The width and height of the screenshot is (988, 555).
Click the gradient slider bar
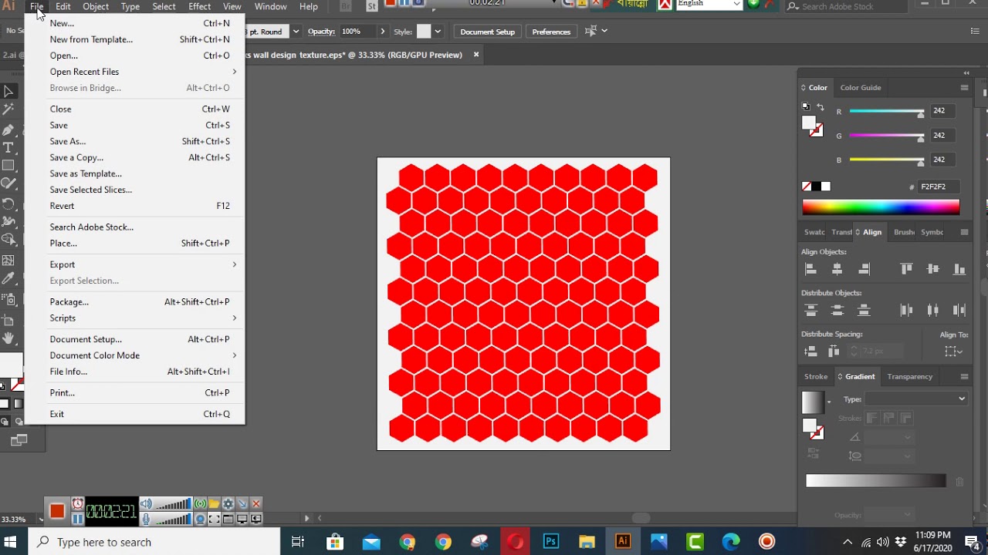(875, 481)
